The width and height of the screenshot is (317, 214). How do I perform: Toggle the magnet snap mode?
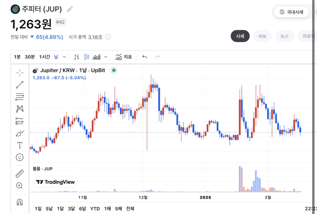[x=20, y=202]
